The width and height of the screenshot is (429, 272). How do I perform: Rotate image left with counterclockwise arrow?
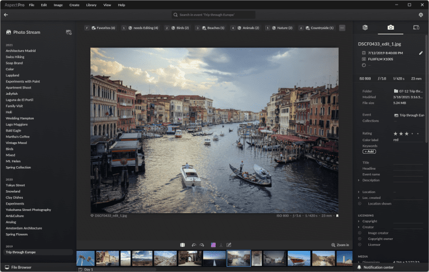[x=194, y=245]
